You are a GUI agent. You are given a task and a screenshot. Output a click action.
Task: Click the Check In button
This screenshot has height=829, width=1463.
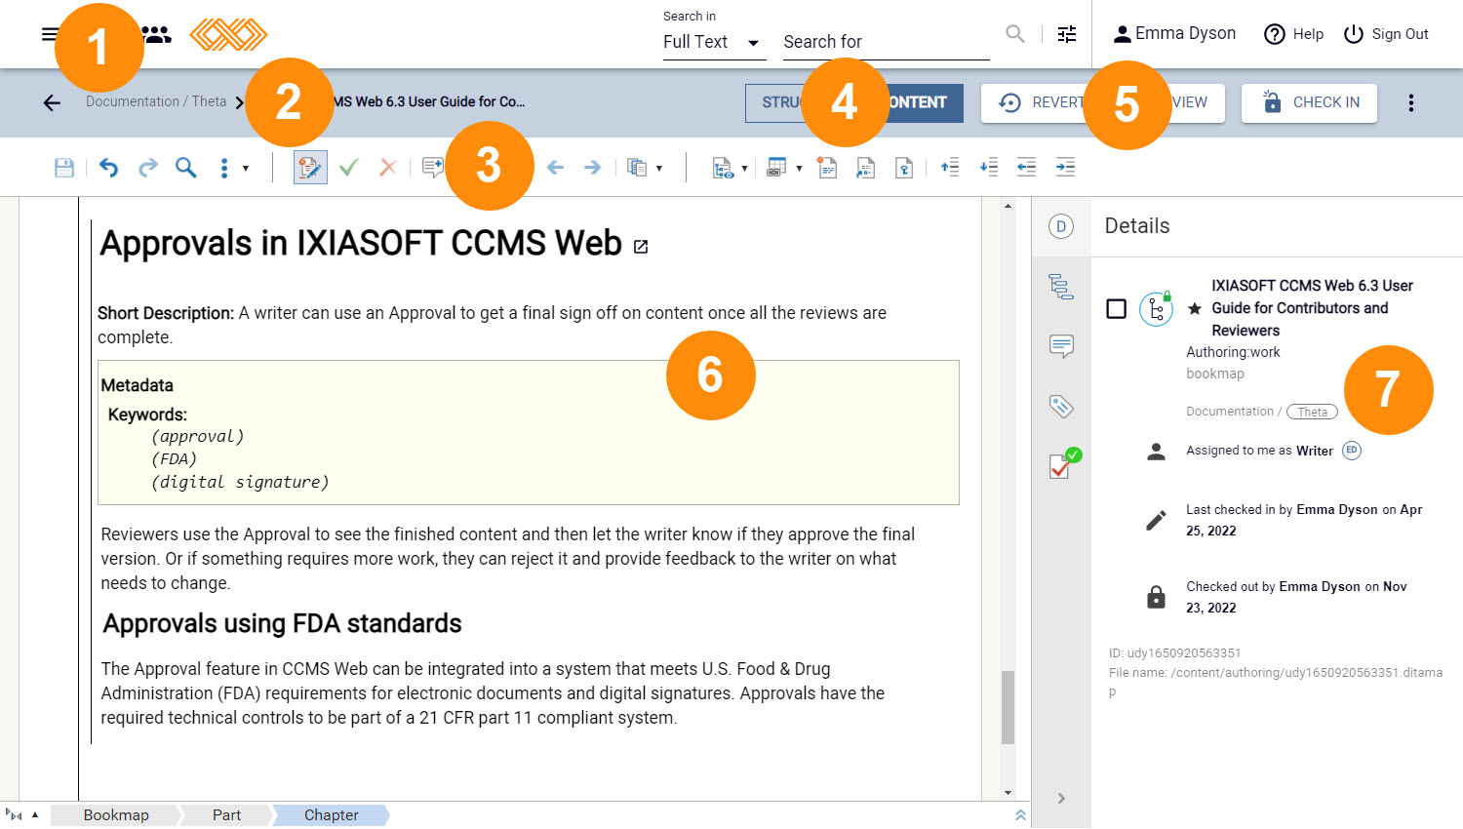pyautogui.click(x=1309, y=102)
